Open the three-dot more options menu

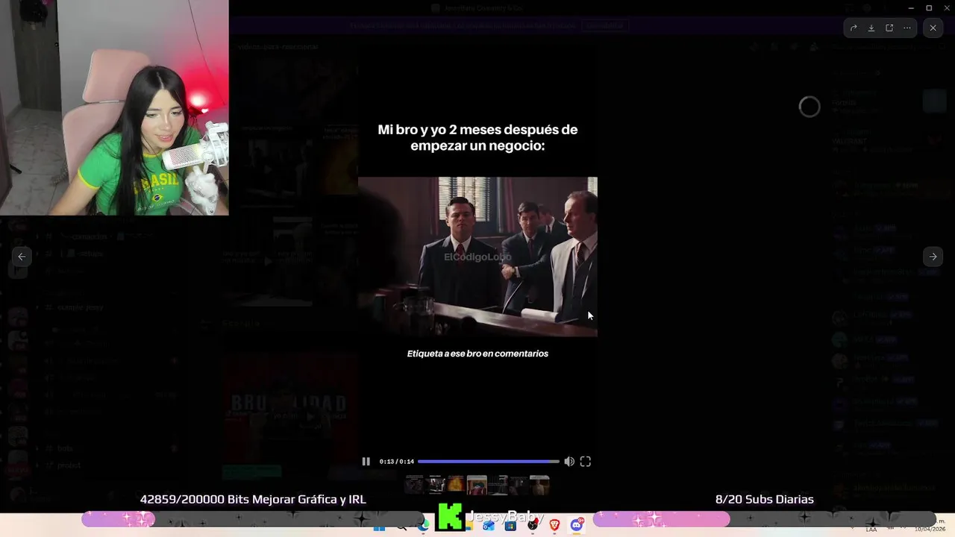[x=907, y=28]
